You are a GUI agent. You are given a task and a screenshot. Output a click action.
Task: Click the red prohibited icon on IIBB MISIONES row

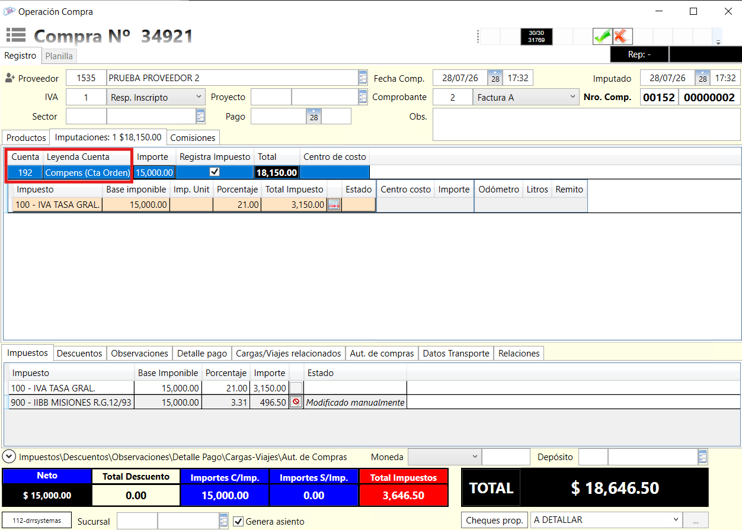(296, 402)
